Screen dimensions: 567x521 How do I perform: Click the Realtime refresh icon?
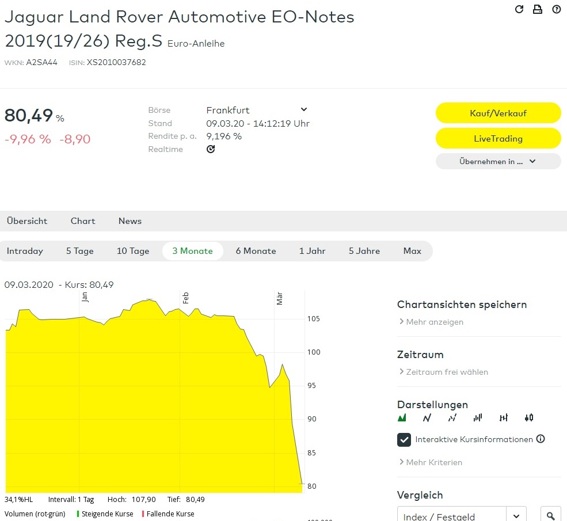coord(211,149)
